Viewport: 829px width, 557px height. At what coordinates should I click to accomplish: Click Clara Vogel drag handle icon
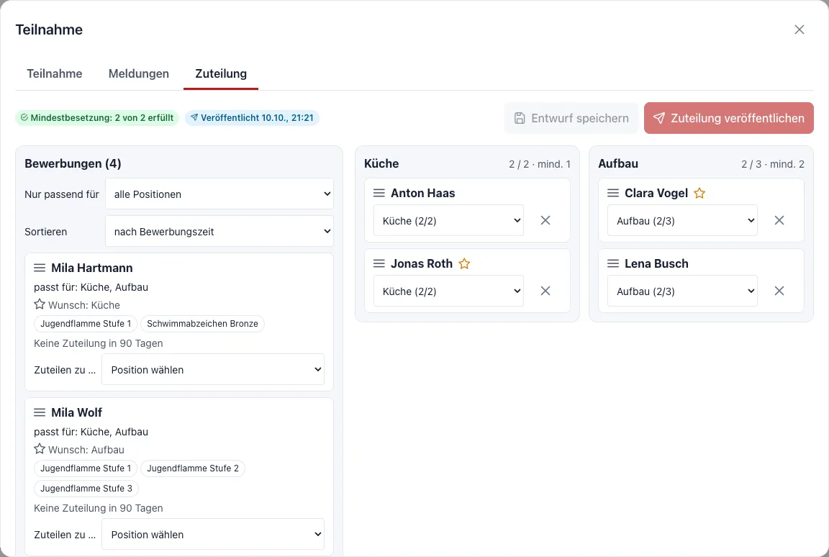(613, 193)
